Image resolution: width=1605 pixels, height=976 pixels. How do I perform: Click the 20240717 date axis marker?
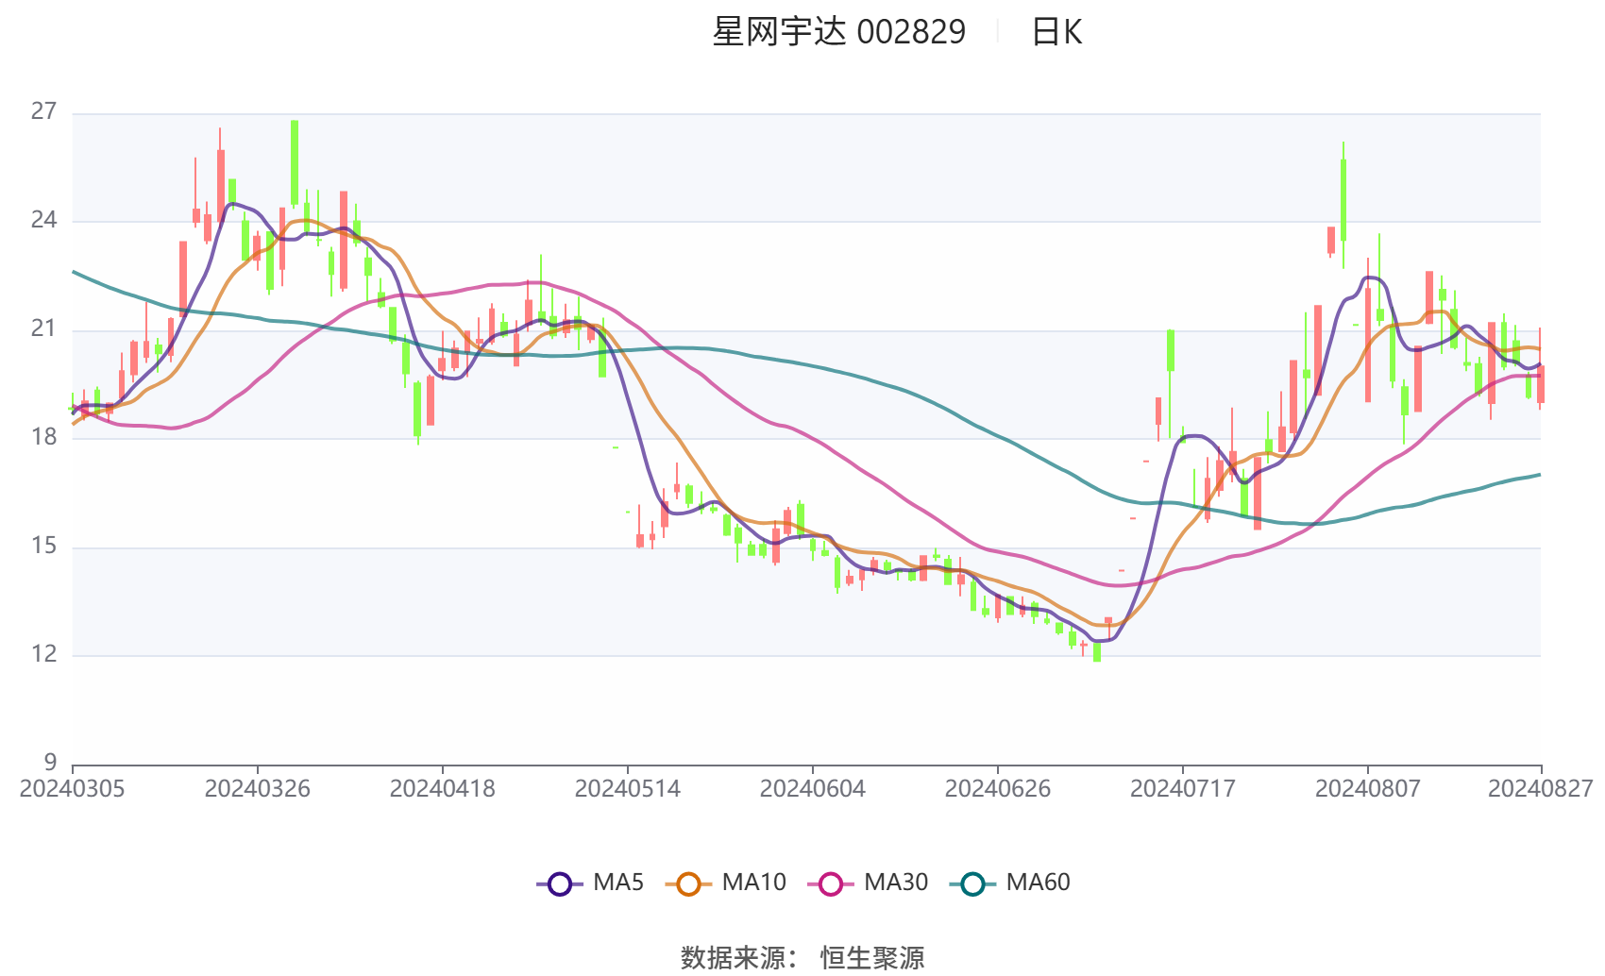[x=1183, y=788]
